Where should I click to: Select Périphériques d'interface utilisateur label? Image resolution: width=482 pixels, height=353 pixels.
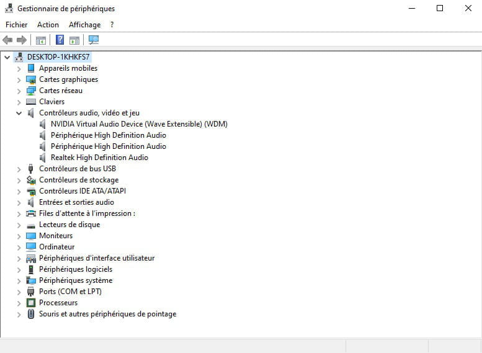(x=97, y=258)
